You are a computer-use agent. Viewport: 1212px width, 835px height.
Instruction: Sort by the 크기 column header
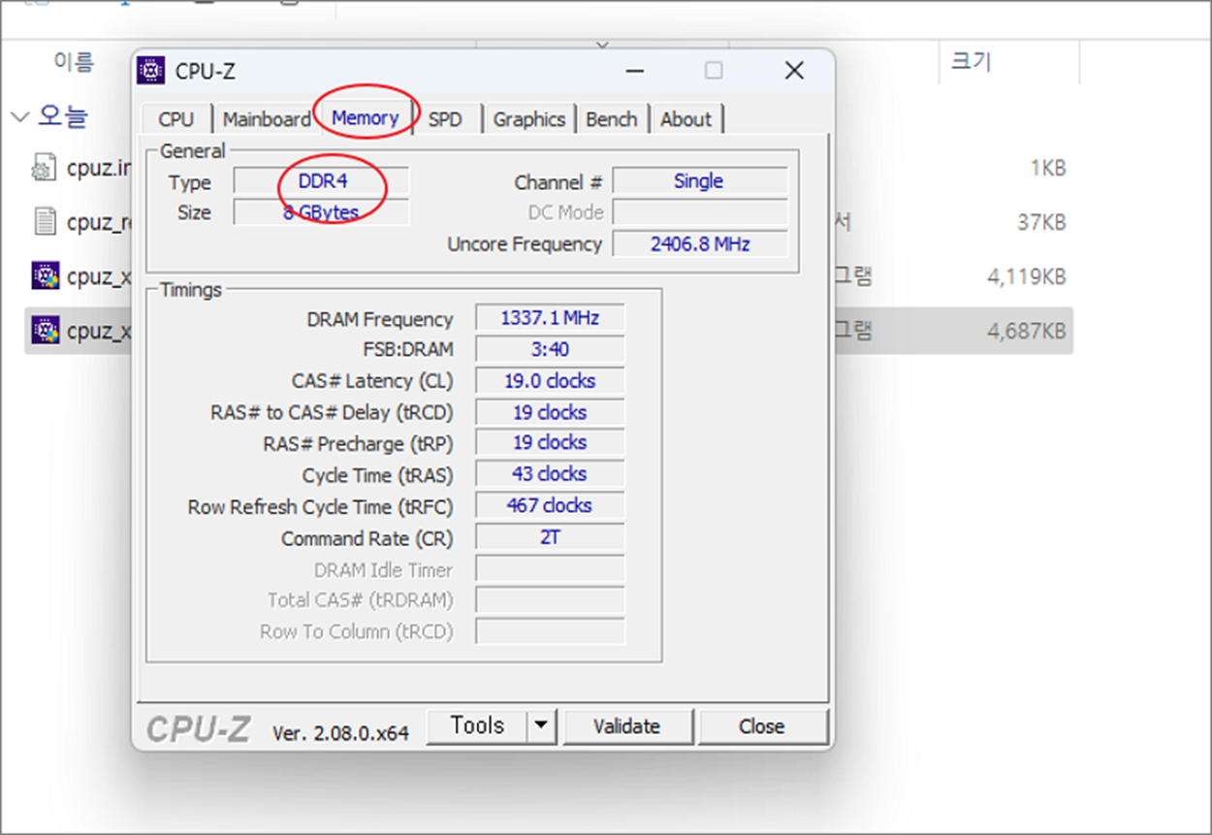(x=972, y=63)
